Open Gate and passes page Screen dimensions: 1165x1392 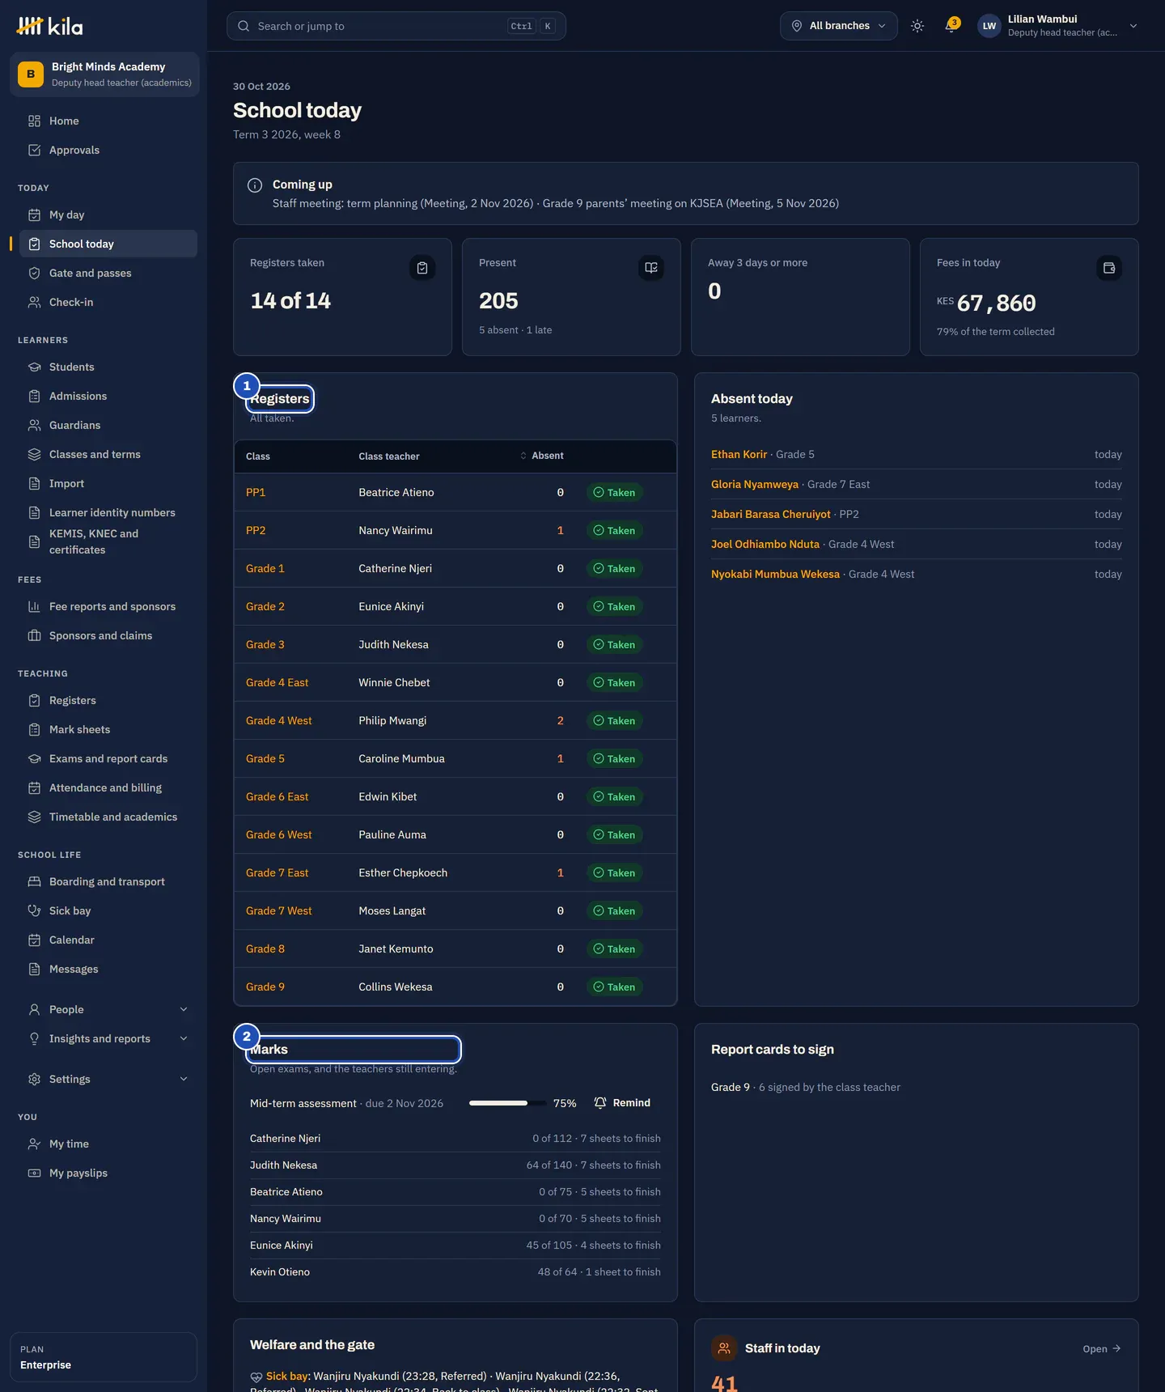coord(108,273)
